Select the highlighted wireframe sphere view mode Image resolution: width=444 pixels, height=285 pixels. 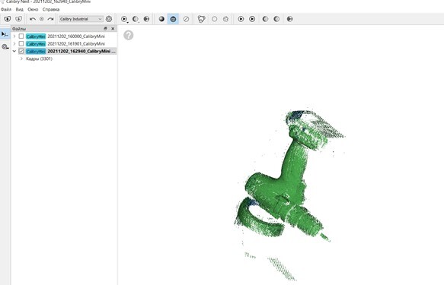click(173, 19)
